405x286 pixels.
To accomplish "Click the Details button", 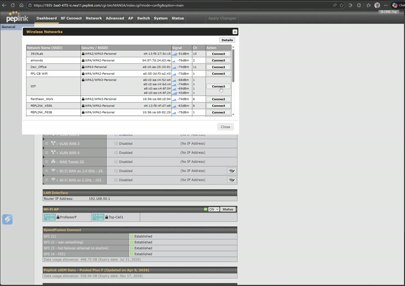I will (x=227, y=40).
